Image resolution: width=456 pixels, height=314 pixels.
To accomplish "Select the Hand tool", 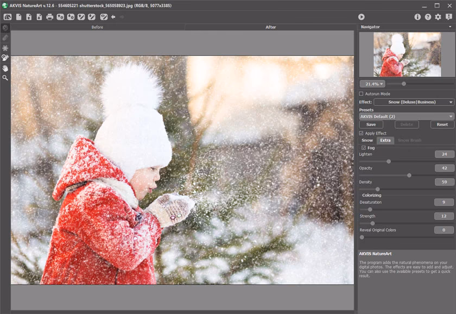I will [x=5, y=68].
